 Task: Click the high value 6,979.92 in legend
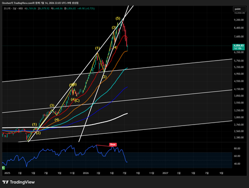coord(44,8)
